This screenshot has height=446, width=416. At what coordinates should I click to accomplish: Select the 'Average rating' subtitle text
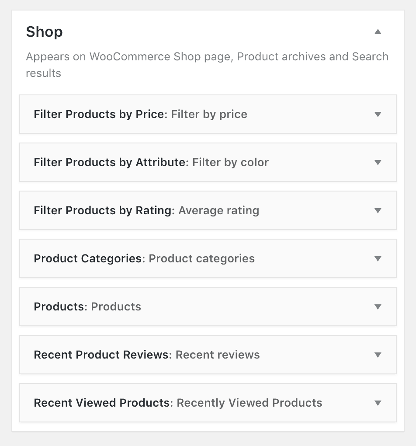pyautogui.click(x=218, y=210)
